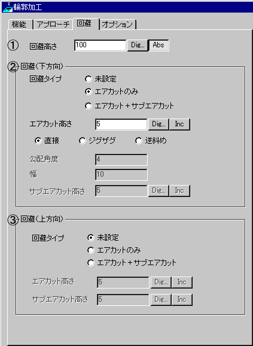Image resolution: width=253 pixels, height=346 pixels.
Task: Select 未設定 in 回避(上方向)
Action: pyautogui.click(x=103, y=238)
